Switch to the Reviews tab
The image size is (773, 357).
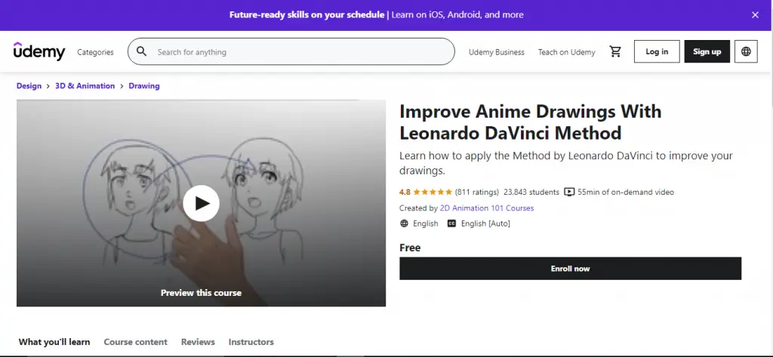pos(198,342)
